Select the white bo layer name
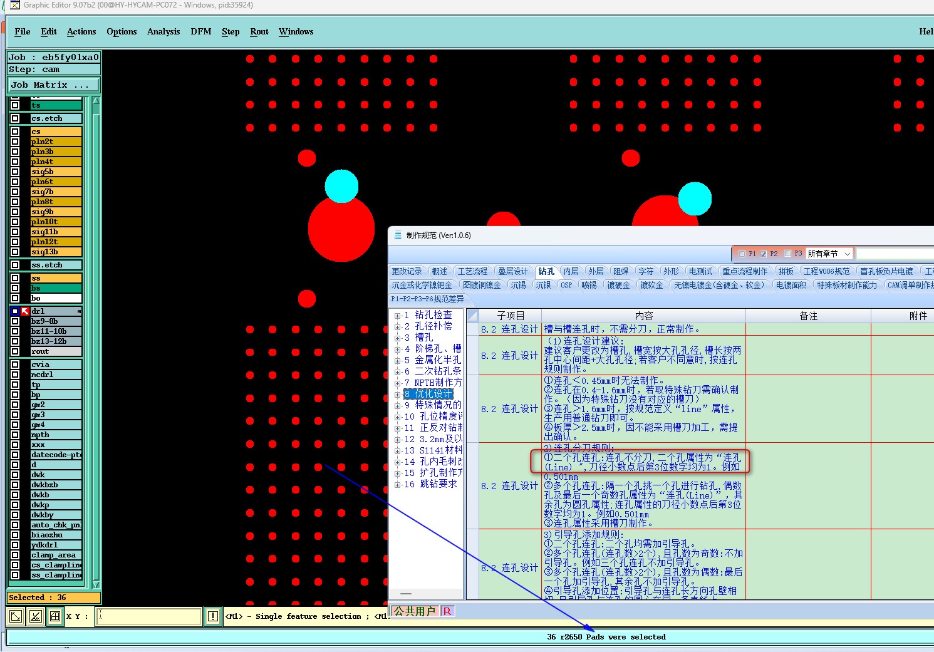 (x=56, y=298)
